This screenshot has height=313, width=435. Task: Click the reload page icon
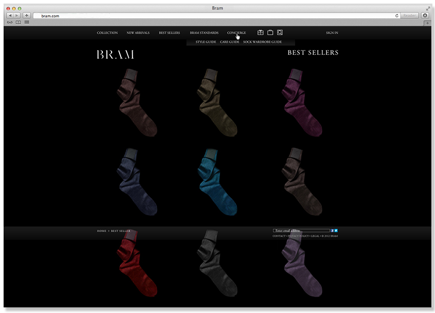pos(397,15)
